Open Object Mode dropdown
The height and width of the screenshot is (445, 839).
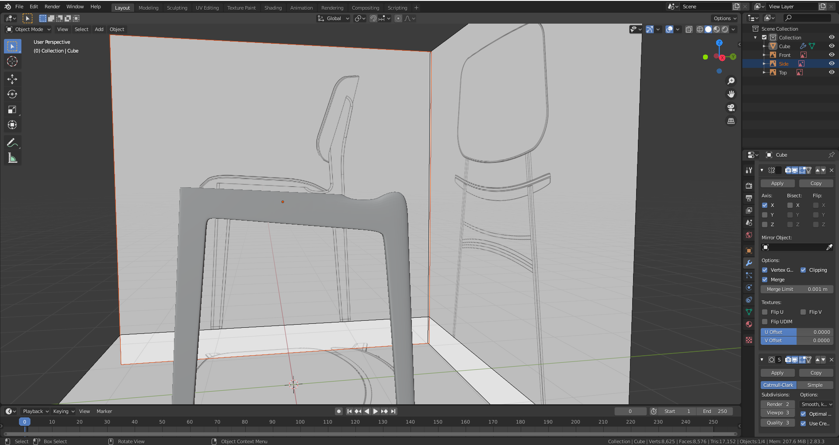tap(28, 29)
